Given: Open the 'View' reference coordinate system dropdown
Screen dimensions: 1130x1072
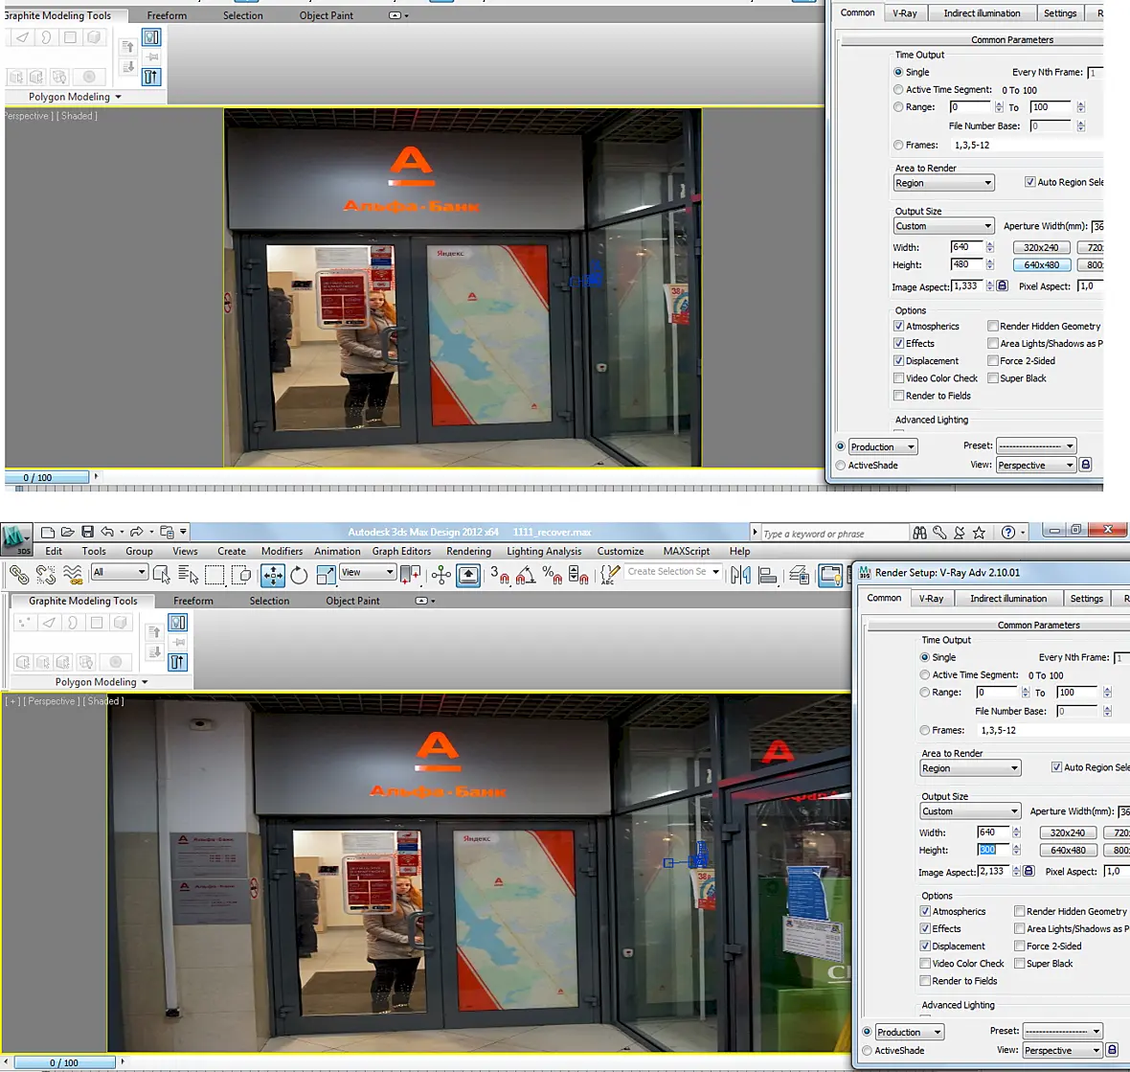Looking at the screenshot, I should (x=368, y=573).
